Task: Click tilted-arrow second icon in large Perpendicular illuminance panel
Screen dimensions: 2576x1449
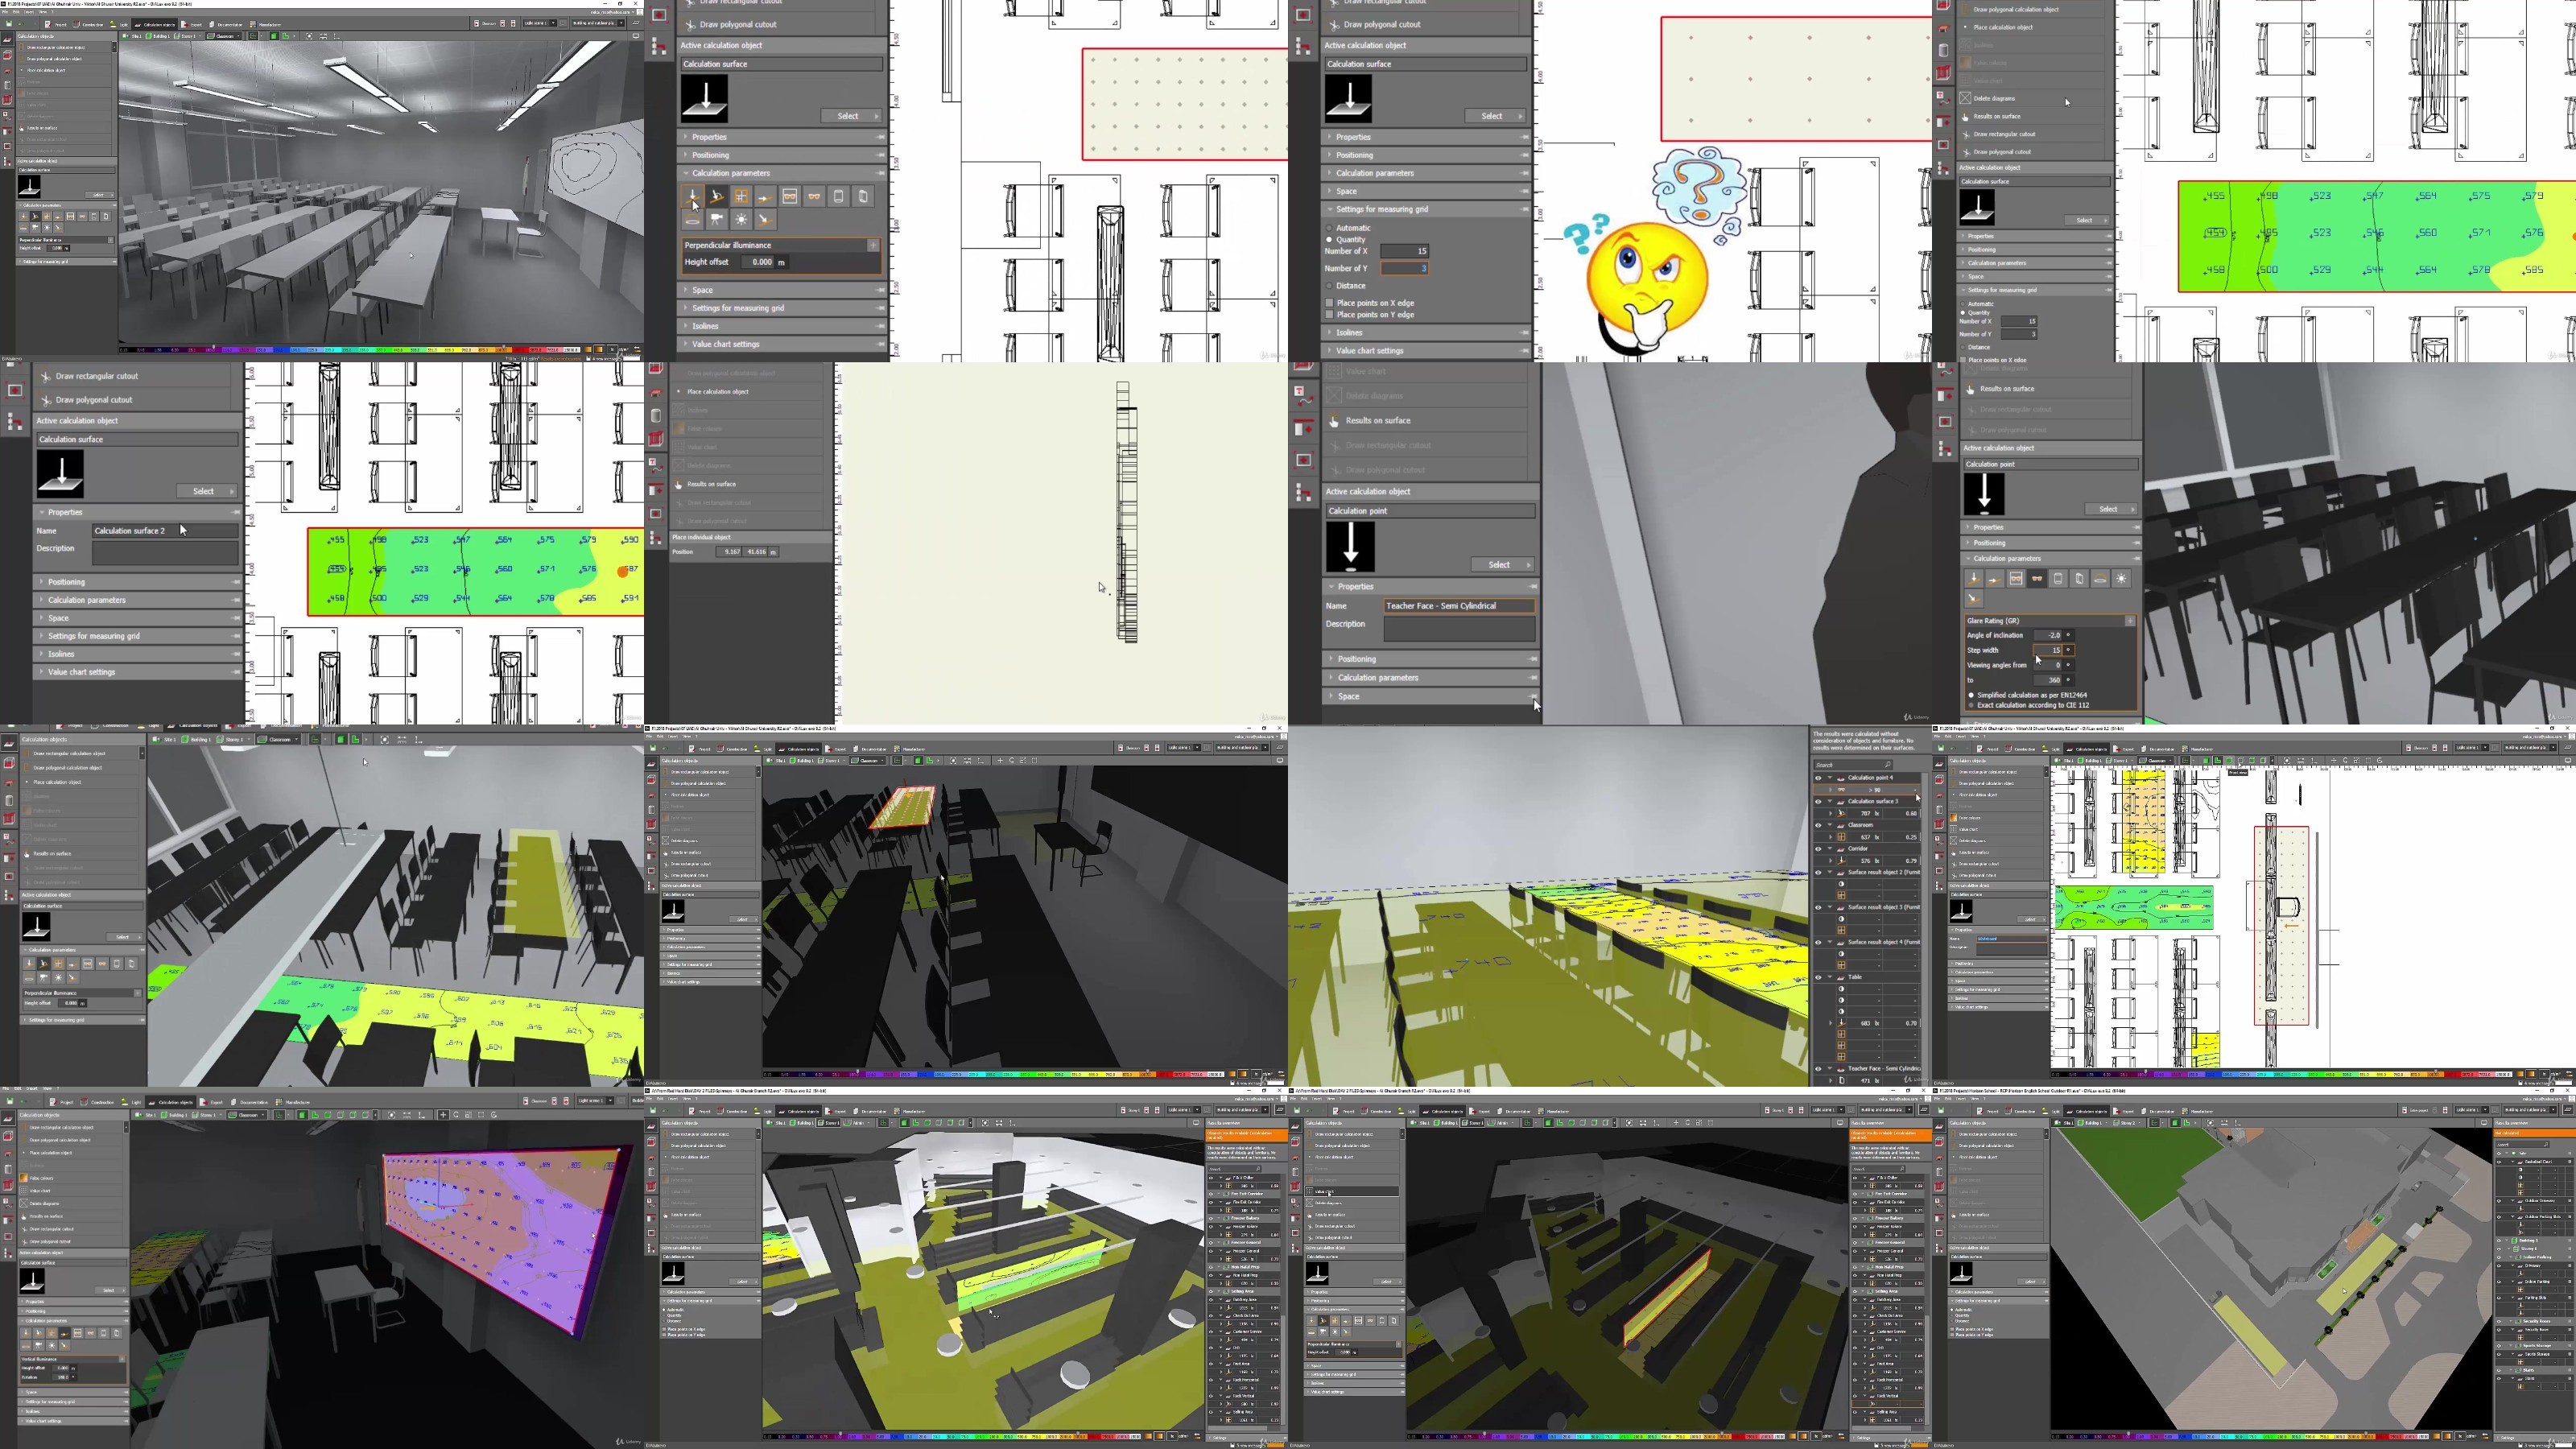Action: coord(717,196)
